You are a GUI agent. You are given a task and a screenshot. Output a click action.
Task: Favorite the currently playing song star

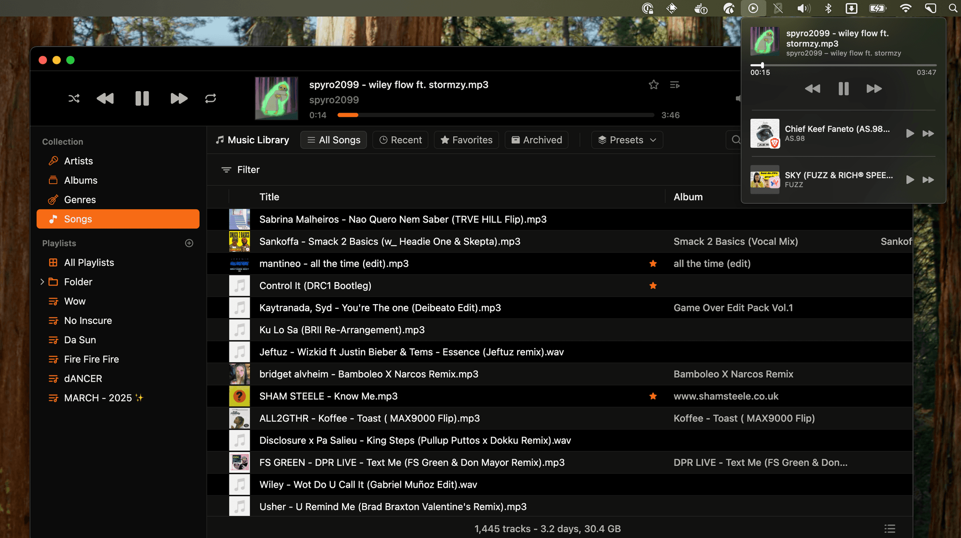pos(654,85)
